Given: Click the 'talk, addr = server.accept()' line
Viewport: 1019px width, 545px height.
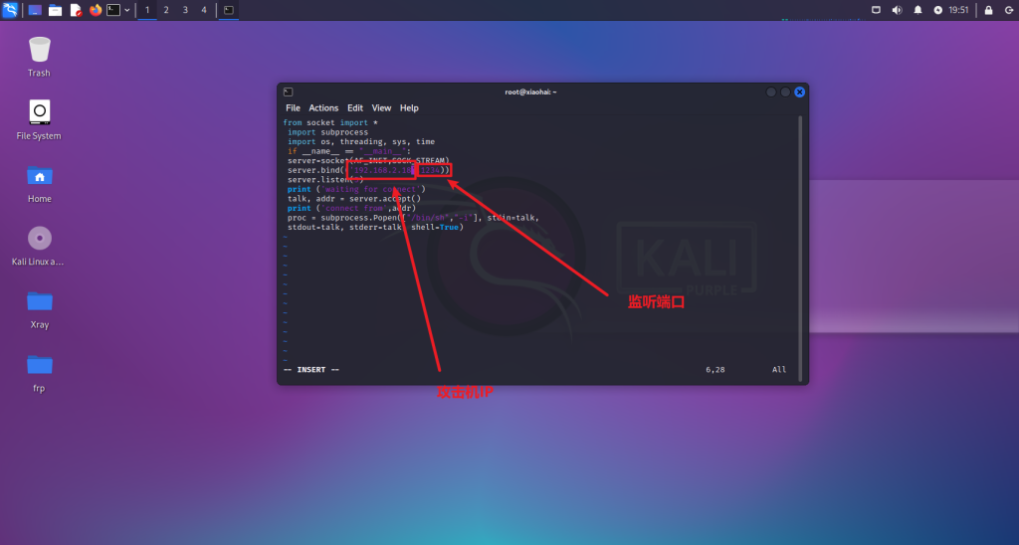Looking at the screenshot, I should [354, 199].
